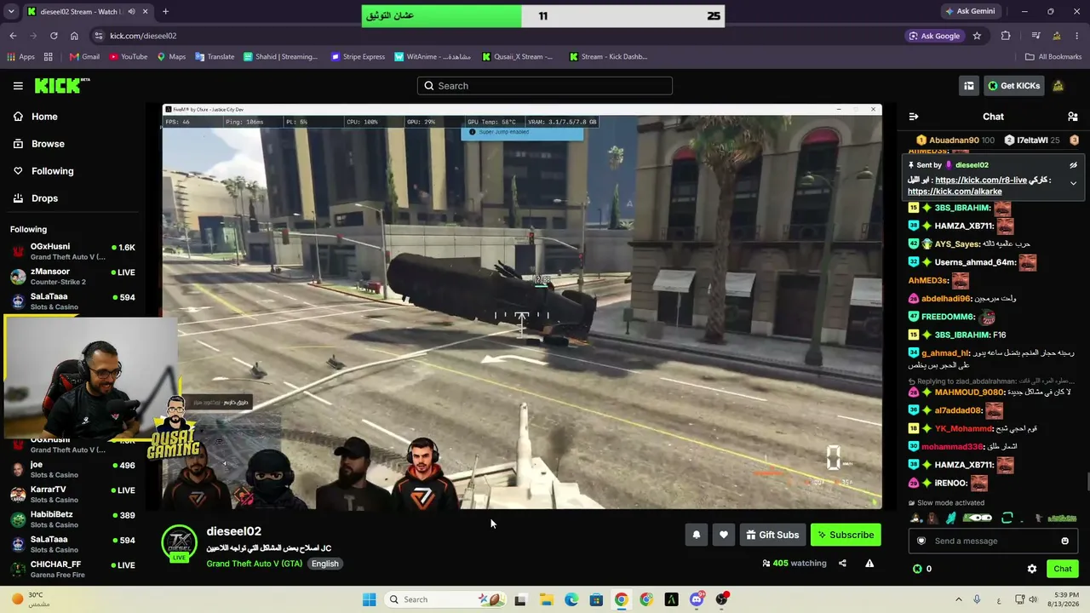Open the kick.com/alkarke link
The width and height of the screenshot is (1090, 613).
tap(955, 192)
